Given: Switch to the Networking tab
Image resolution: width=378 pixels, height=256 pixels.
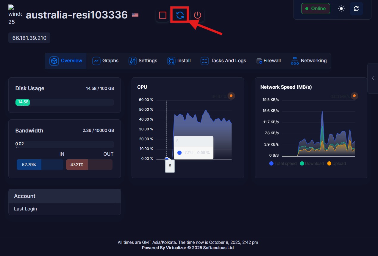Looking at the screenshot, I should [x=309, y=61].
